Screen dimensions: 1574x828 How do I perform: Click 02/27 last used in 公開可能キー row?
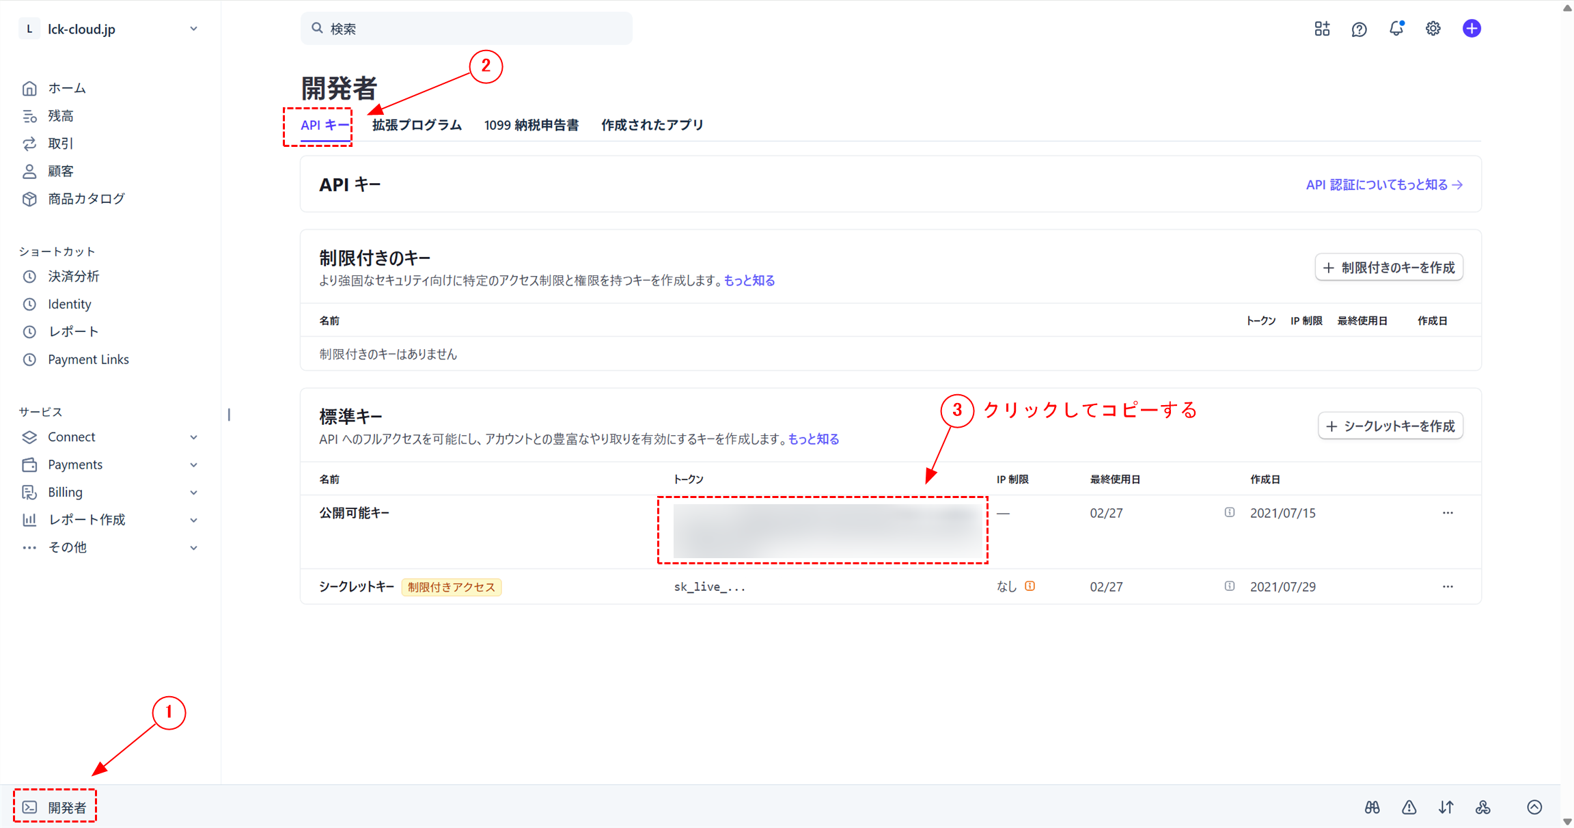pyautogui.click(x=1106, y=513)
